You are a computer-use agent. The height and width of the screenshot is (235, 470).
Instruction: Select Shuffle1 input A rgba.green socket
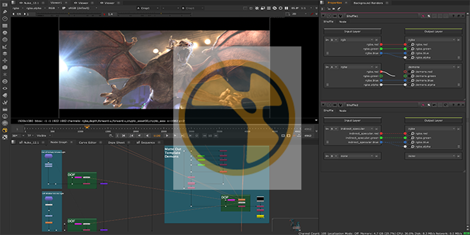click(x=381, y=76)
